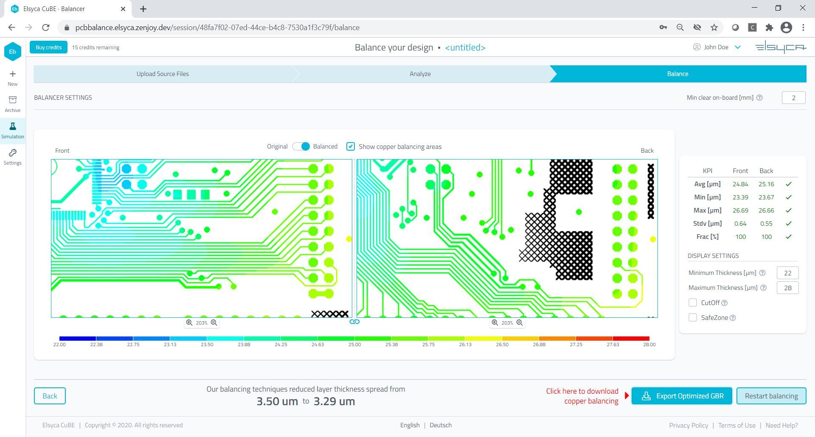Open the Simulation section
This screenshot has height=437, width=815.
pyautogui.click(x=12, y=131)
